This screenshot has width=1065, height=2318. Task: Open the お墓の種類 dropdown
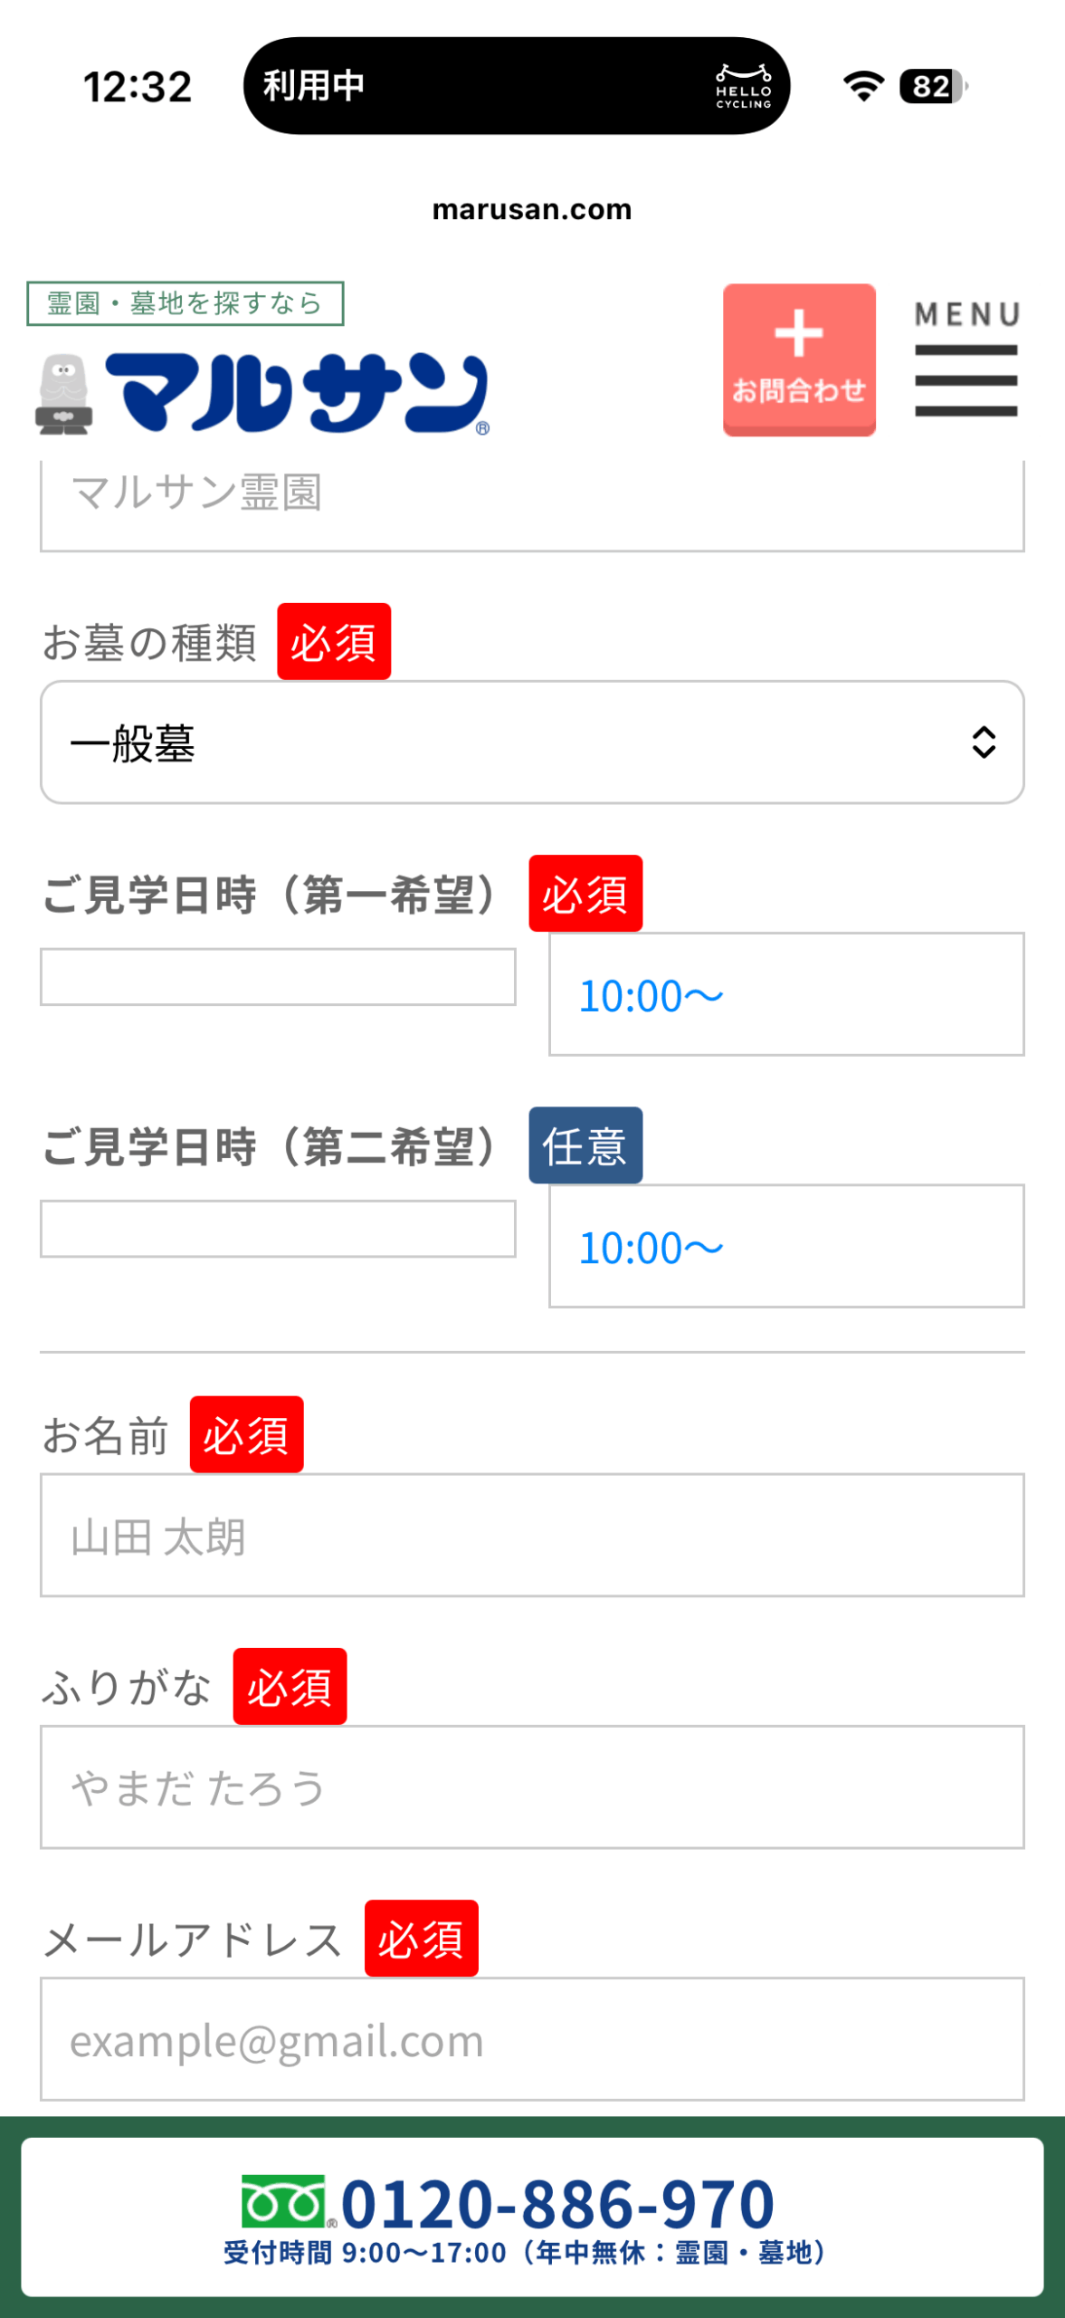click(532, 742)
